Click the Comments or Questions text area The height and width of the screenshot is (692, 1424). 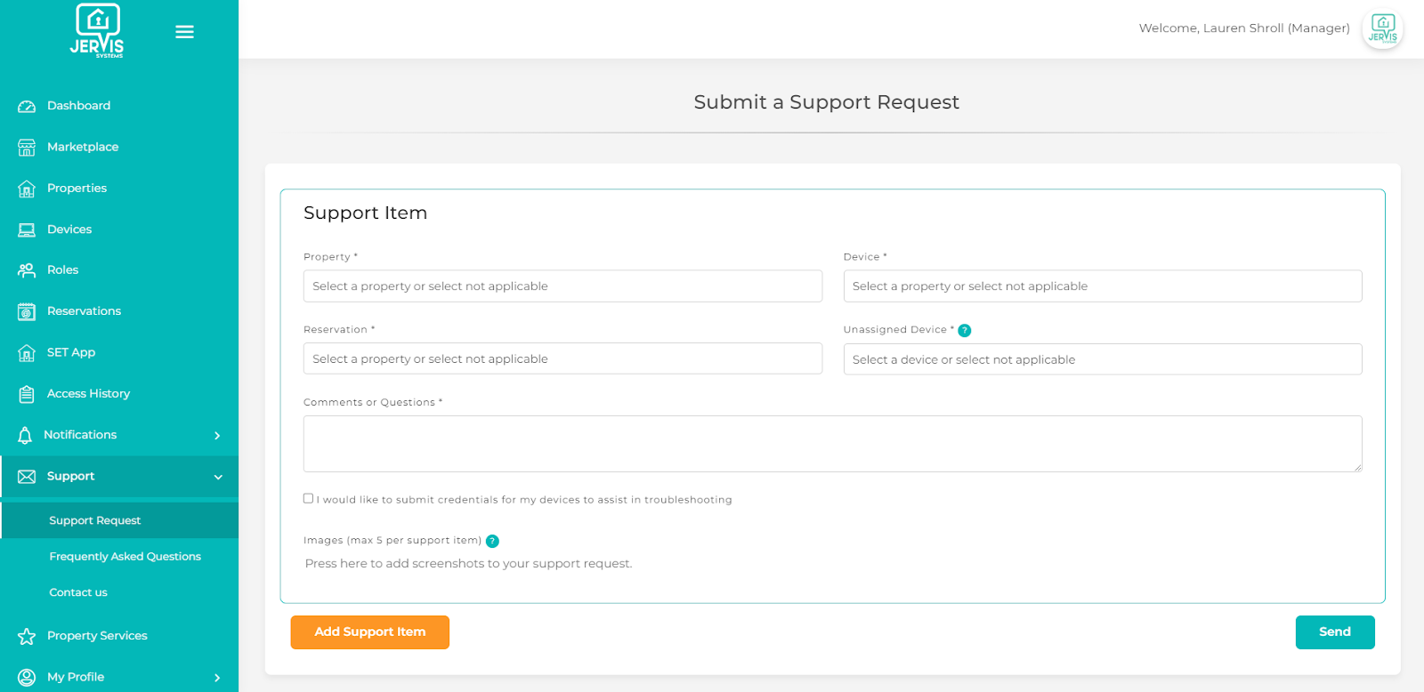(832, 444)
